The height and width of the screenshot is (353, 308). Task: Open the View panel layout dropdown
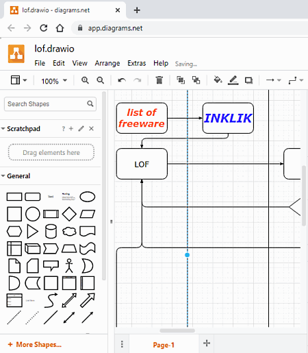click(18, 80)
